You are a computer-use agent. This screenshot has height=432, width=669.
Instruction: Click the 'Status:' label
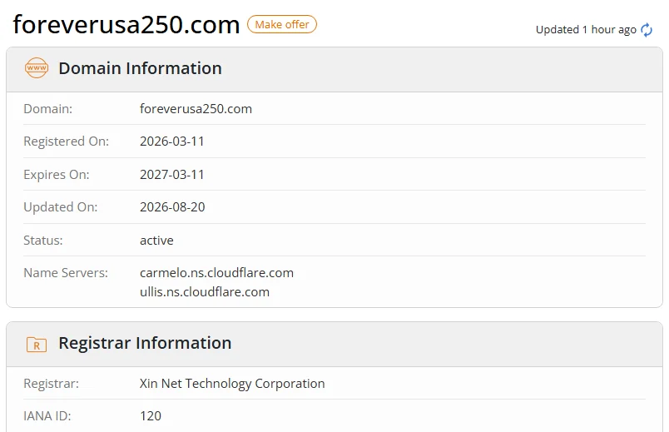pyautogui.click(x=43, y=241)
